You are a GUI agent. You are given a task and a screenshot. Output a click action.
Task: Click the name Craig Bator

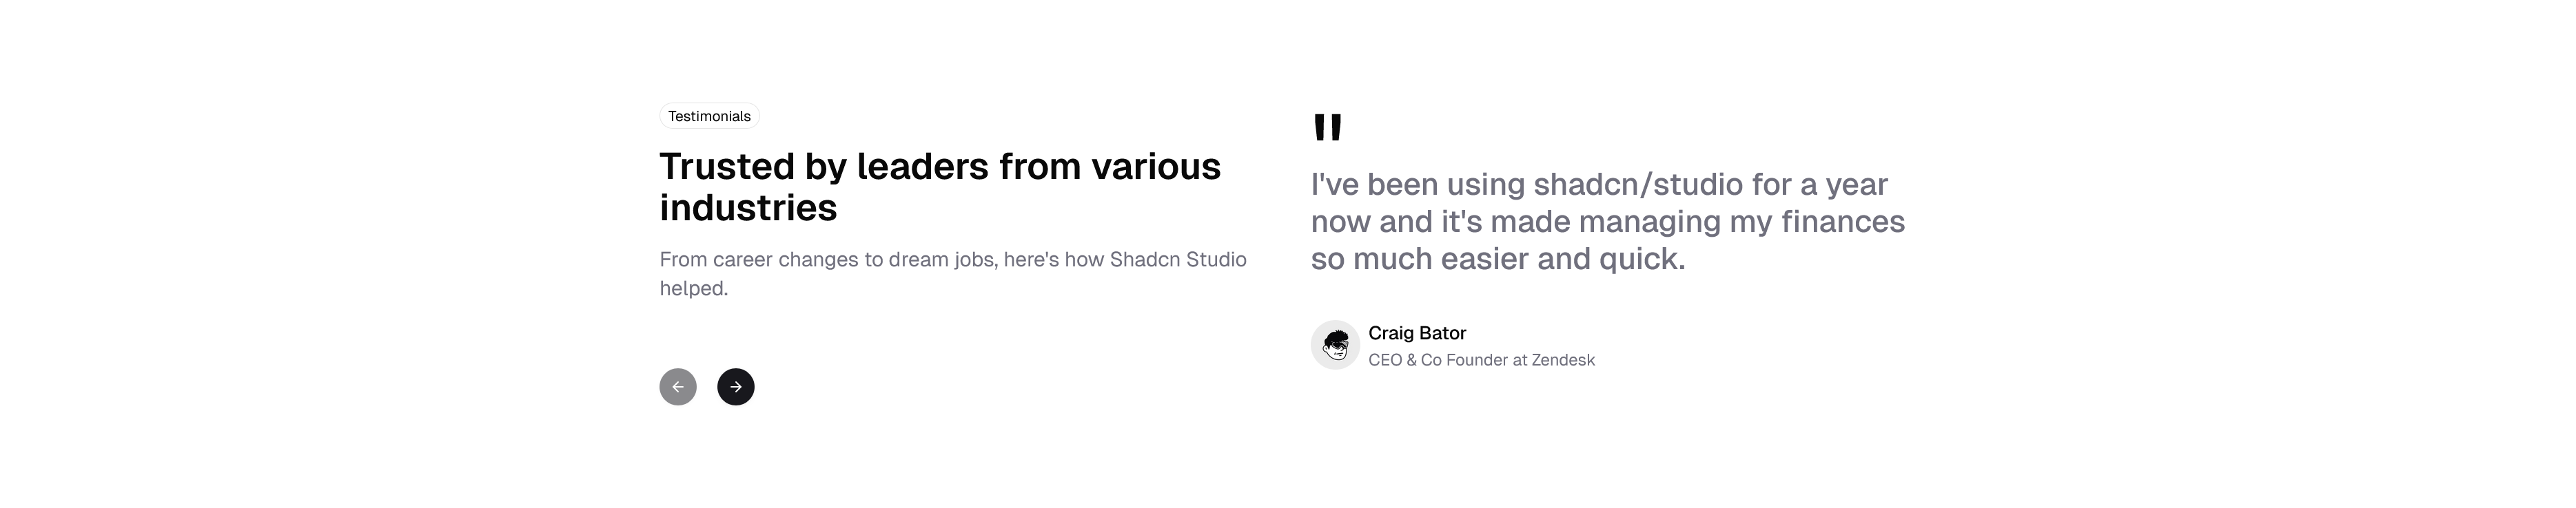point(1416,333)
